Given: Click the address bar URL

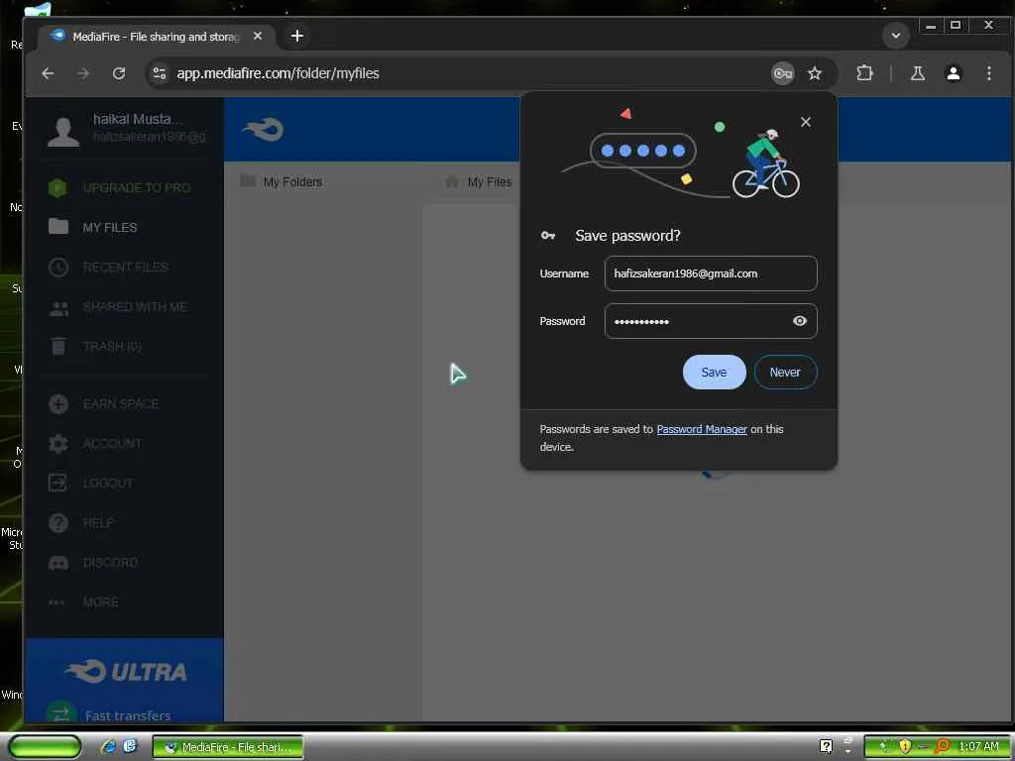Looking at the screenshot, I should [278, 73].
